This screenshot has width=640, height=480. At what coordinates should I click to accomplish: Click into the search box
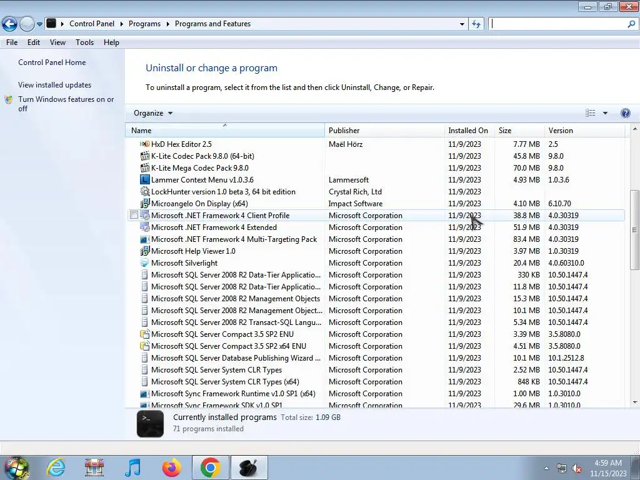click(x=558, y=24)
